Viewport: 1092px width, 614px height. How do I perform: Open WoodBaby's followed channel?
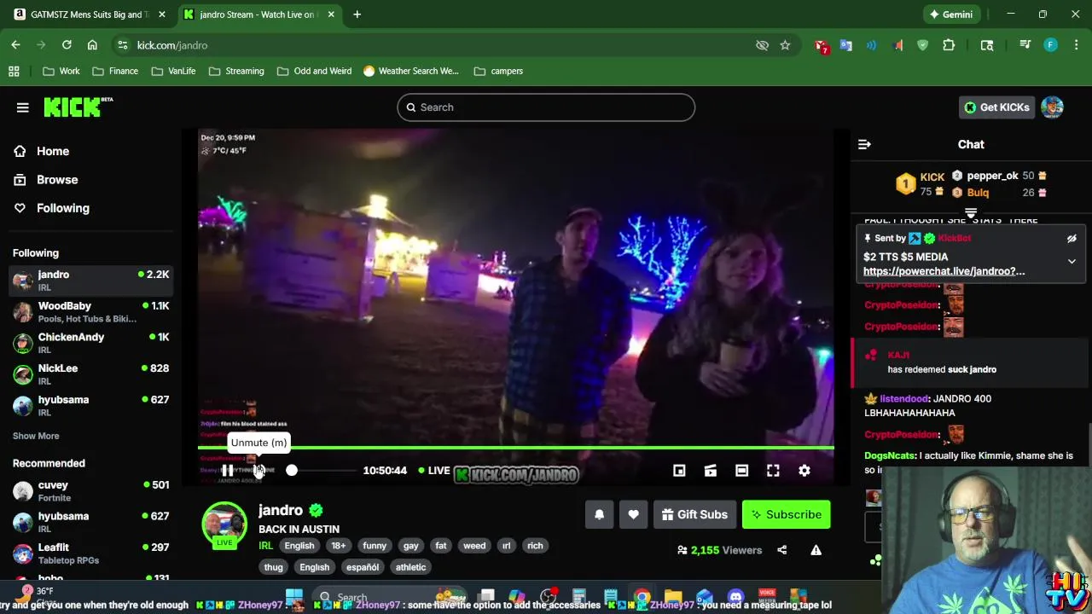(x=90, y=311)
